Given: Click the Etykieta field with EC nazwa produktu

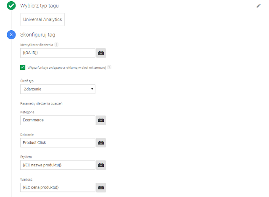Looking at the screenshot, I should tap(58, 165).
